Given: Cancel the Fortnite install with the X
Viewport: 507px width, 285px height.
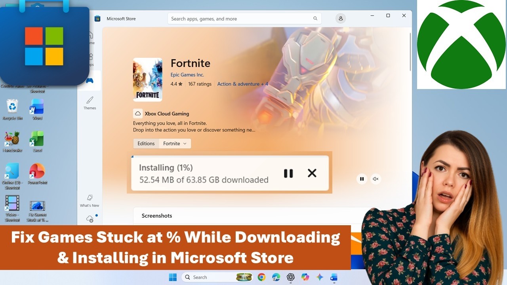Looking at the screenshot, I should (x=312, y=173).
